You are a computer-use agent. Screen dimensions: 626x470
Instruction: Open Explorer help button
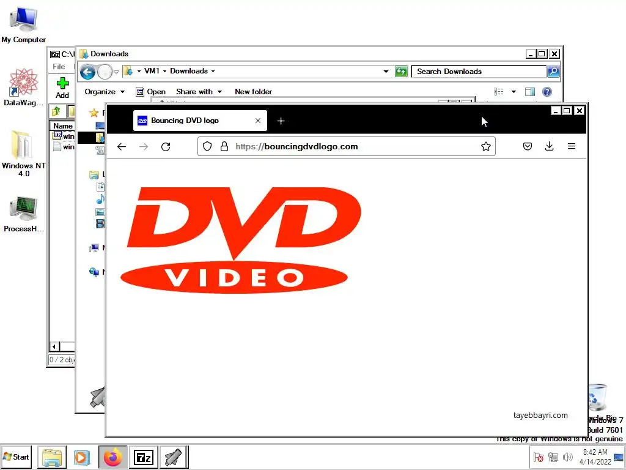click(547, 92)
